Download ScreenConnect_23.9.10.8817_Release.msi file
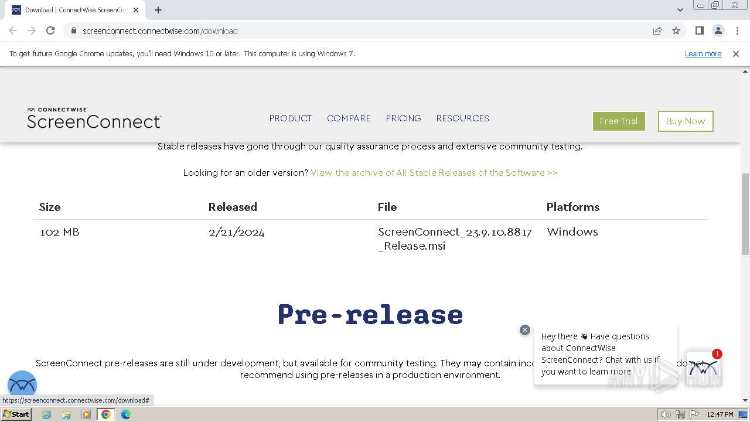 455,239
